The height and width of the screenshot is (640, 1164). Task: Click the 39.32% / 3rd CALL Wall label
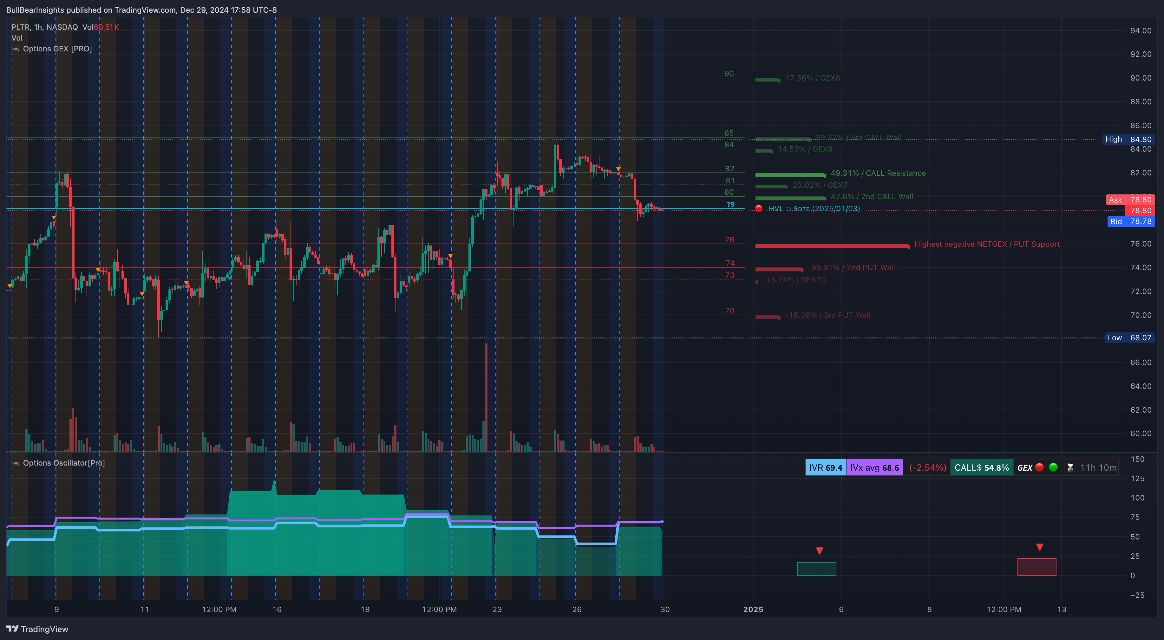coord(858,137)
